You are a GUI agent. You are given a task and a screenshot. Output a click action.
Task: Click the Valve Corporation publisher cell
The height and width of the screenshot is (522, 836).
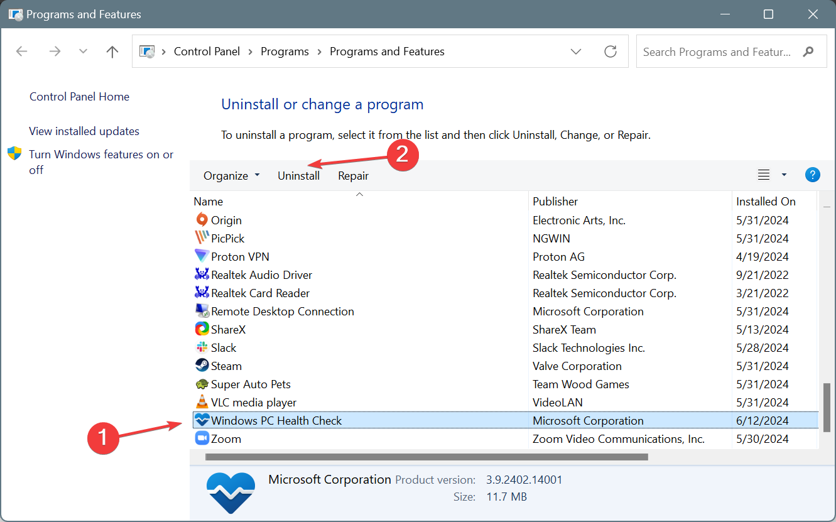(577, 366)
